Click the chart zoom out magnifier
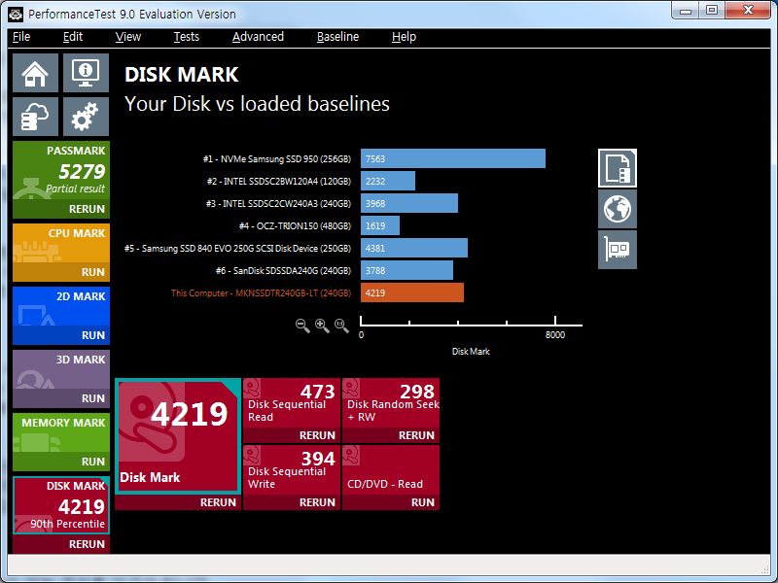The width and height of the screenshot is (778, 583). 302,326
